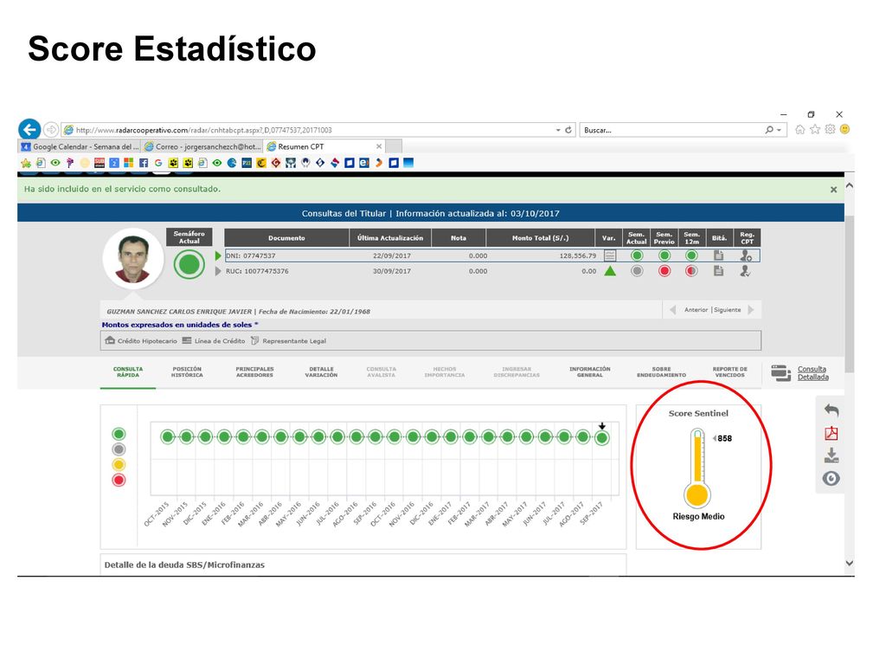Click the Siguiente link
The image size is (886, 665).
727,310
